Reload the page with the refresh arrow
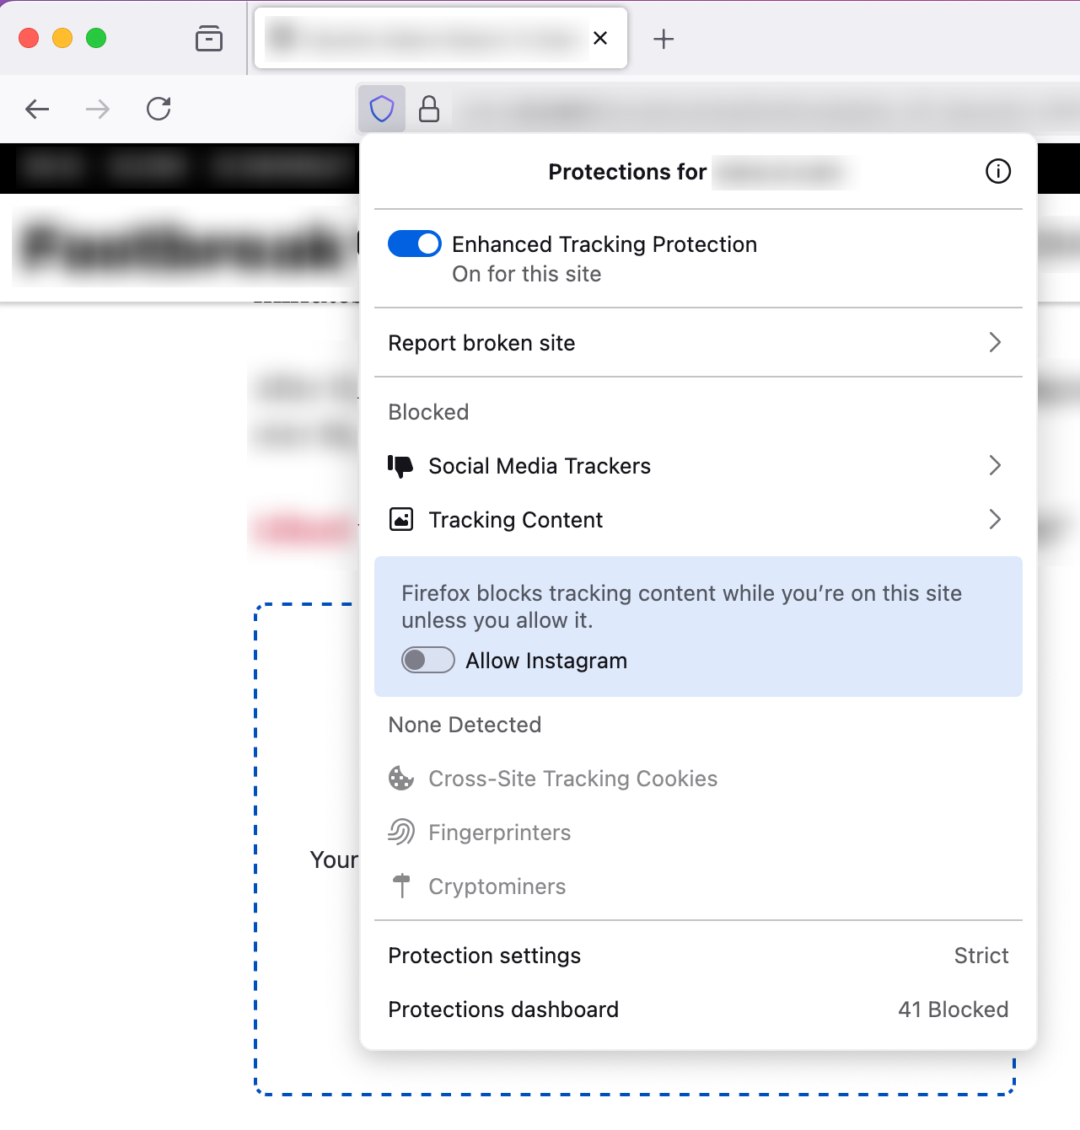Image resolution: width=1080 pixels, height=1130 pixels. tap(159, 109)
